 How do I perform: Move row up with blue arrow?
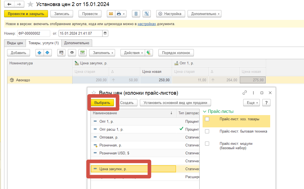(x=40, y=53)
